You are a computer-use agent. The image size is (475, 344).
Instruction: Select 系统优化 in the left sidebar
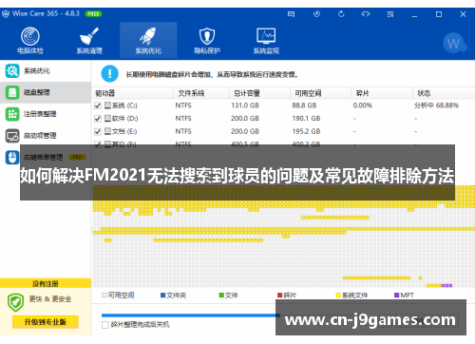point(46,71)
